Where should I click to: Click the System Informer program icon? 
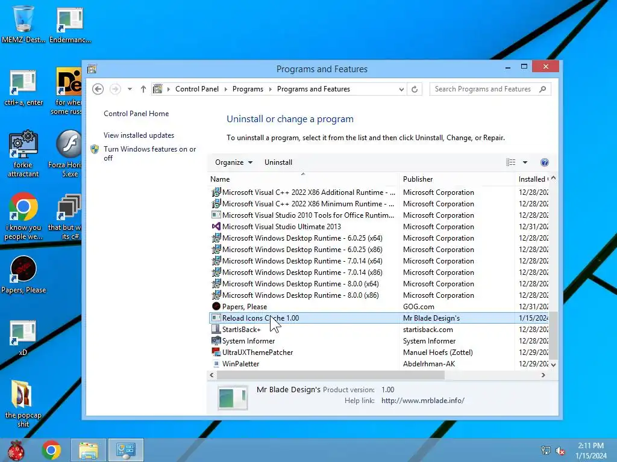pos(216,340)
